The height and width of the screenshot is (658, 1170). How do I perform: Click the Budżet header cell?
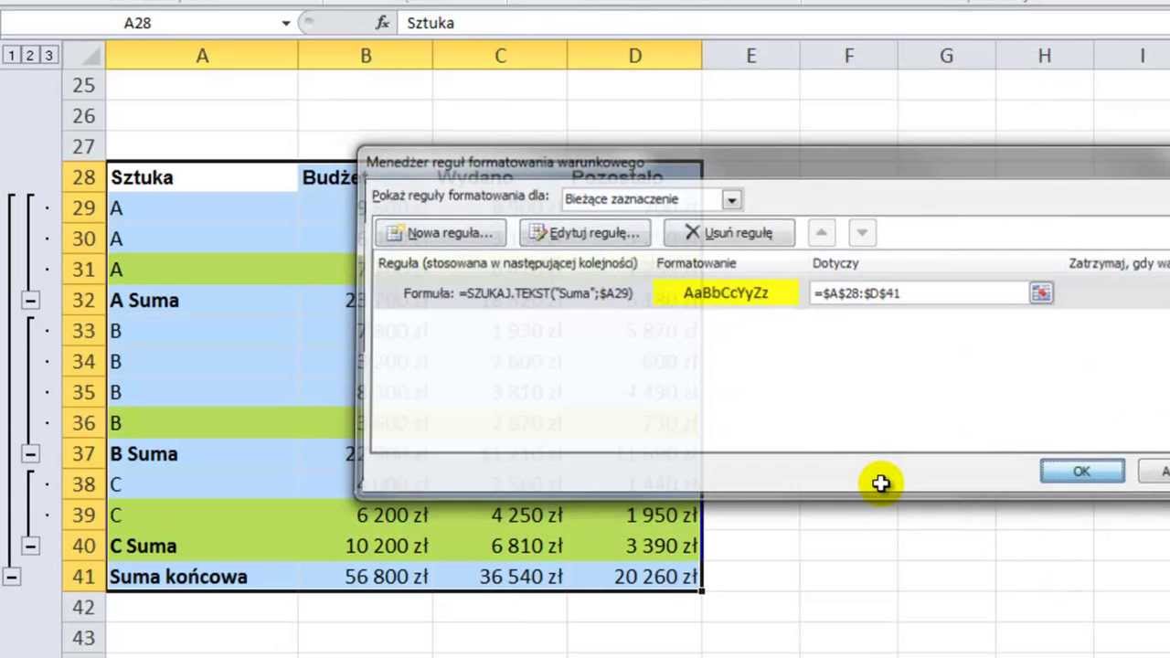pyautogui.click(x=327, y=177)
